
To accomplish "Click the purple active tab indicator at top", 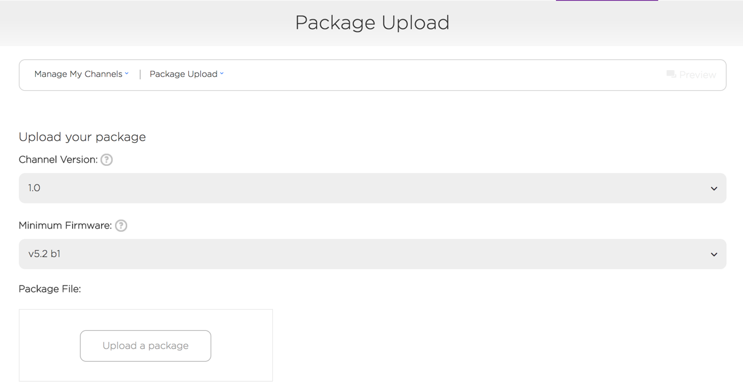I will click(x=607, y=1).
